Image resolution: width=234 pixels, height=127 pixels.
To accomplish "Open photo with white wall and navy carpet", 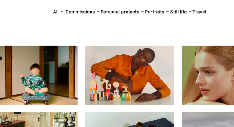I will coord(129,120).
